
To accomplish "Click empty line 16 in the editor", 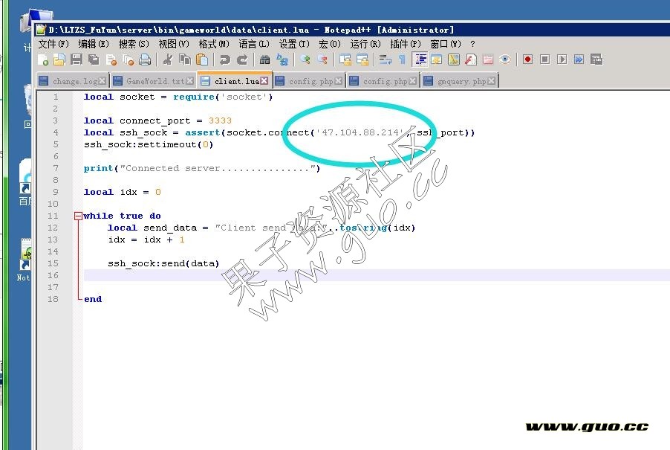I will pyautogui.click(x=297, y=287).
